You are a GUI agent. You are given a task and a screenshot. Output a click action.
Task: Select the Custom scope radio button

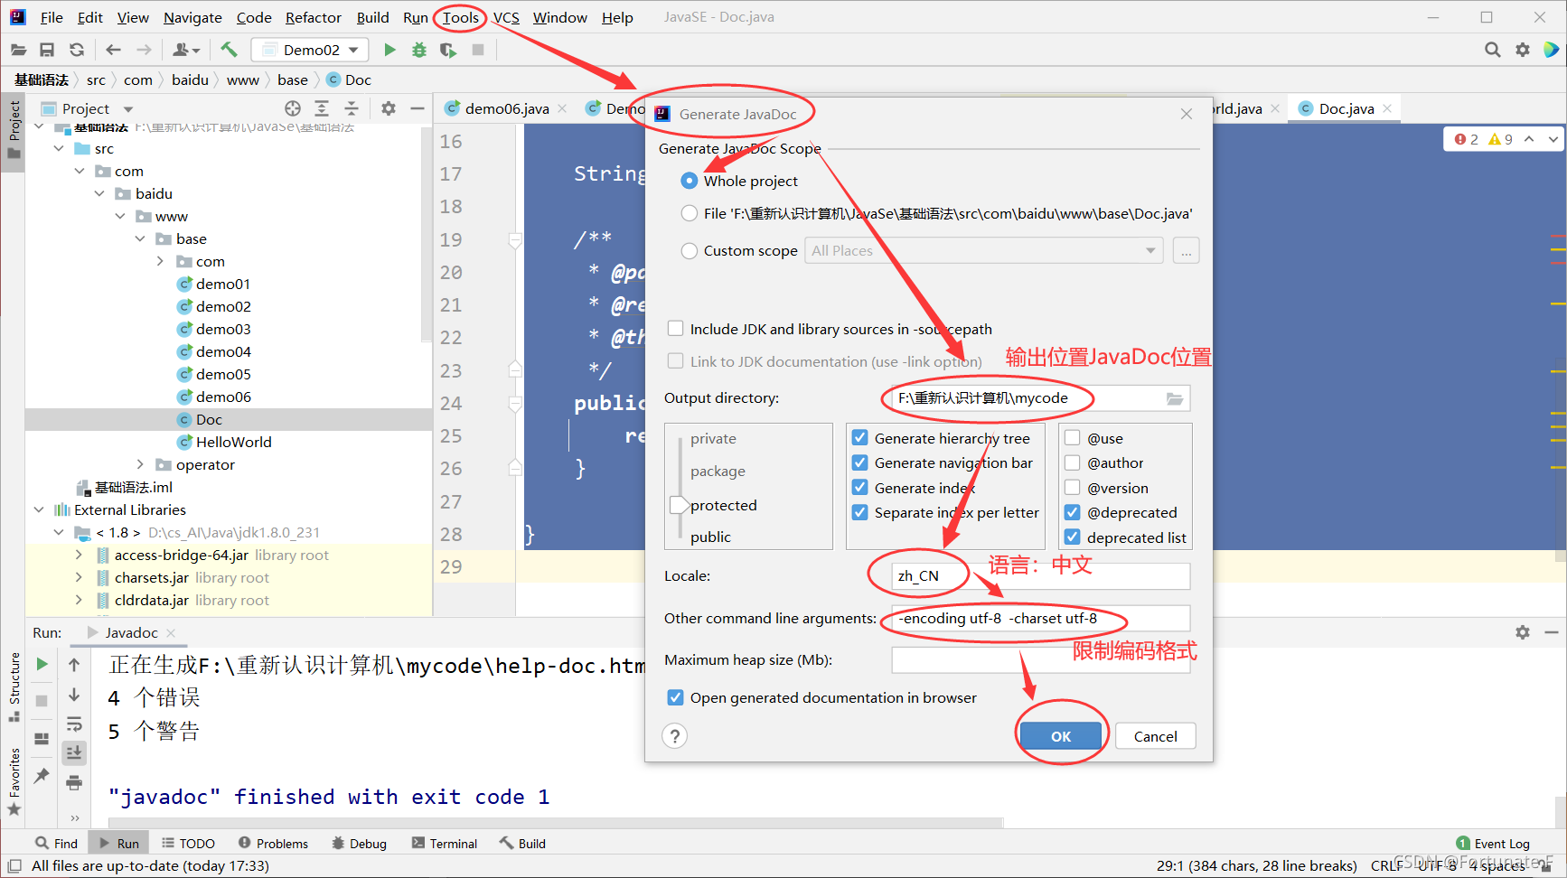pos(690,250)
